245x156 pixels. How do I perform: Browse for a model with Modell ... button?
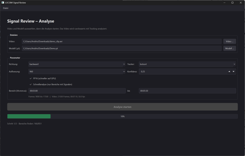(x=229, y=48)
